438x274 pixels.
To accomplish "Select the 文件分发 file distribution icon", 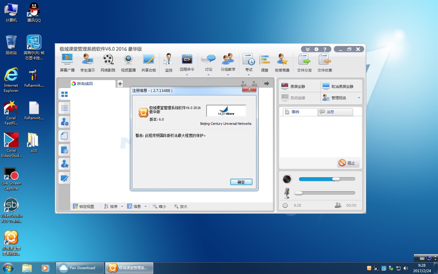I will [x=304, y=63].
